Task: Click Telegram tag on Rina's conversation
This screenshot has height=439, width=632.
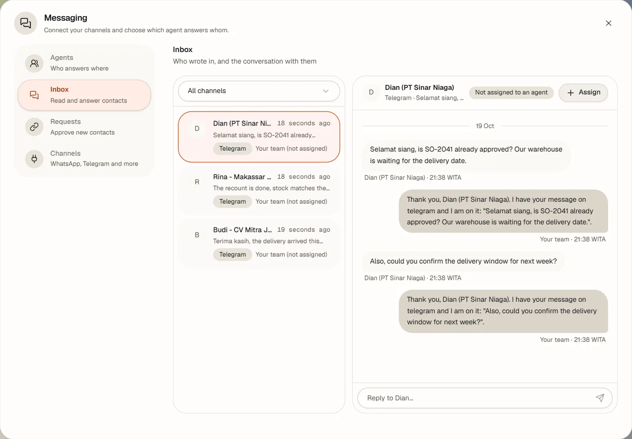Action: 232,202
